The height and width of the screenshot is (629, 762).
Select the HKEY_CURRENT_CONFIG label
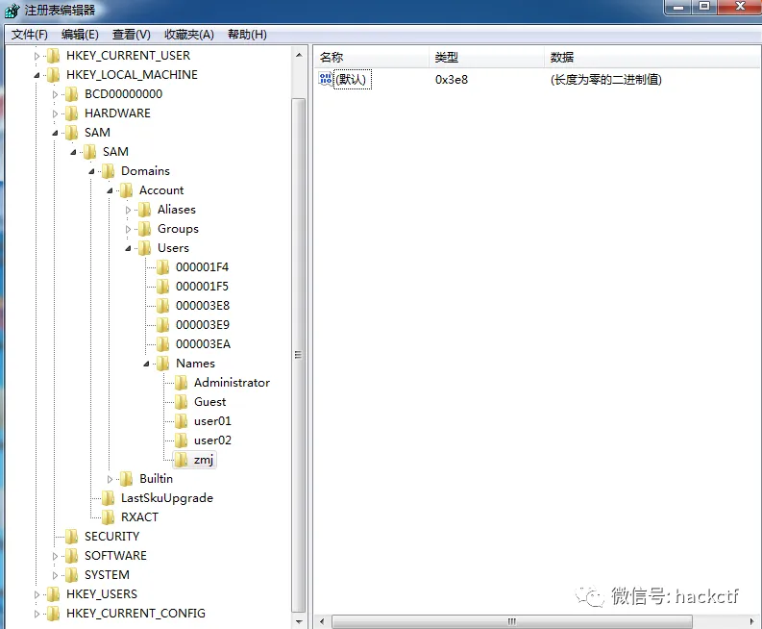[x=136, y=614]
